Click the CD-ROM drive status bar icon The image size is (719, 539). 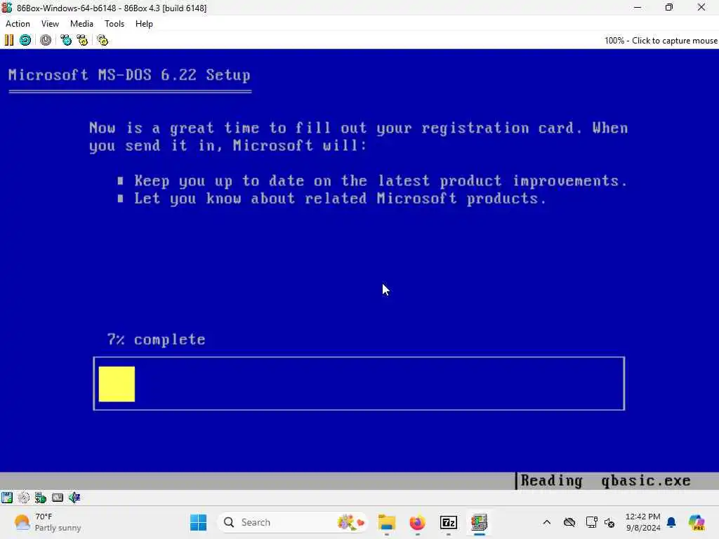(23, 498)
